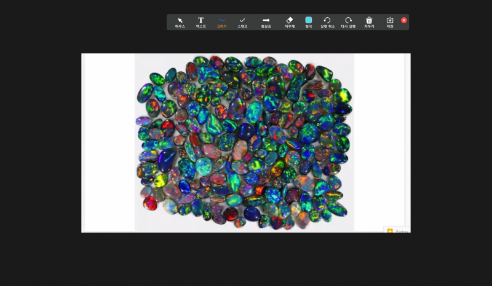The width and height of the screenshot is (492, 286).
Task: Click white margin right of opal image
Action: pyautogui.click(x=378, y=142)
